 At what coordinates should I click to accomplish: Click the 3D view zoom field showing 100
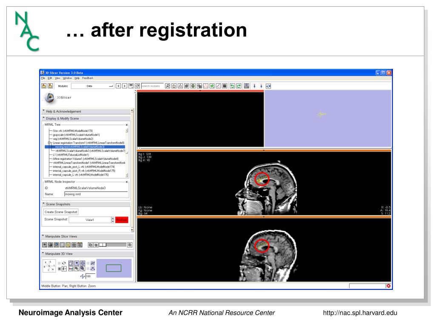pos(90,276)
